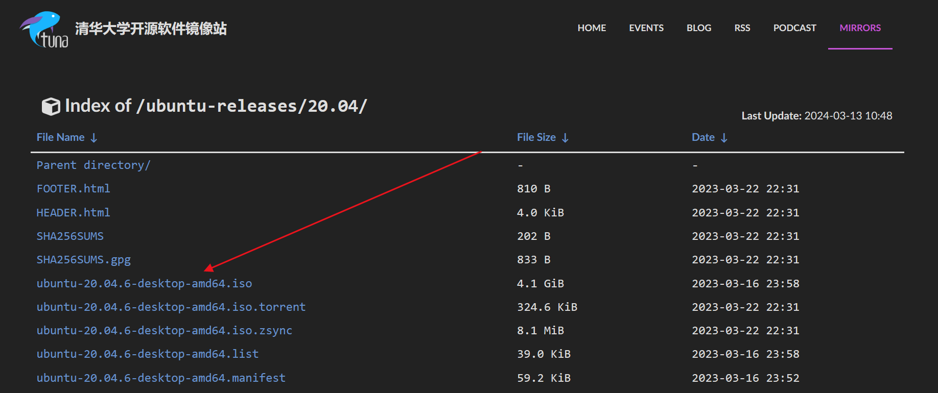Click the 810 B file size

pyautogui.click(x=534, y=189)
